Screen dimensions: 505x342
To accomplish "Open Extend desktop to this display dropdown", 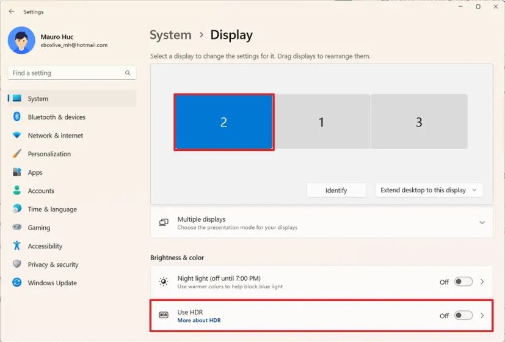I will pos(429,191).
